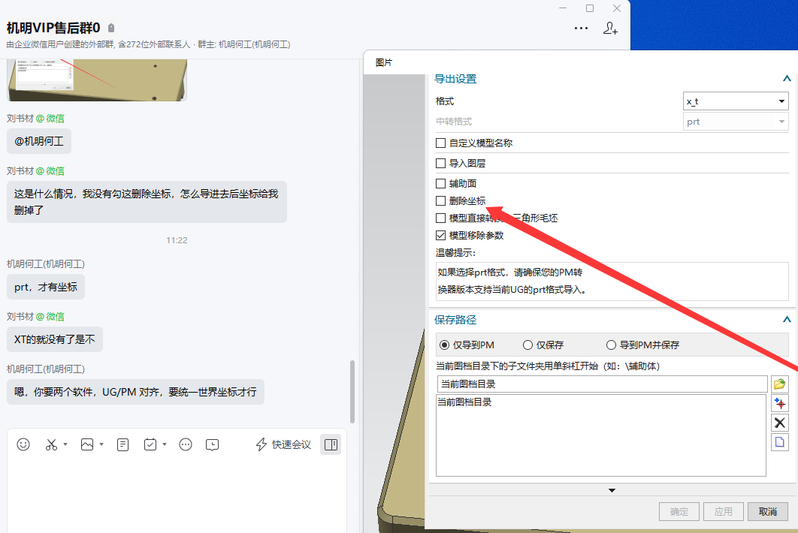This screenshot has height=533, width=798.
Task: Open screenshot options dropdown arrow
Action: click(x=65, y=444)
